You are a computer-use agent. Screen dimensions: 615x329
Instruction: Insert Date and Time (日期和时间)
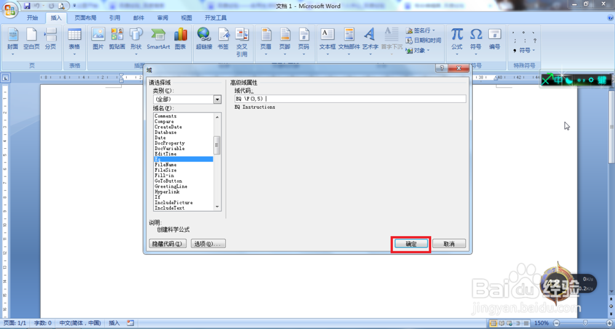pyautogui.click(x=423, y=41)
